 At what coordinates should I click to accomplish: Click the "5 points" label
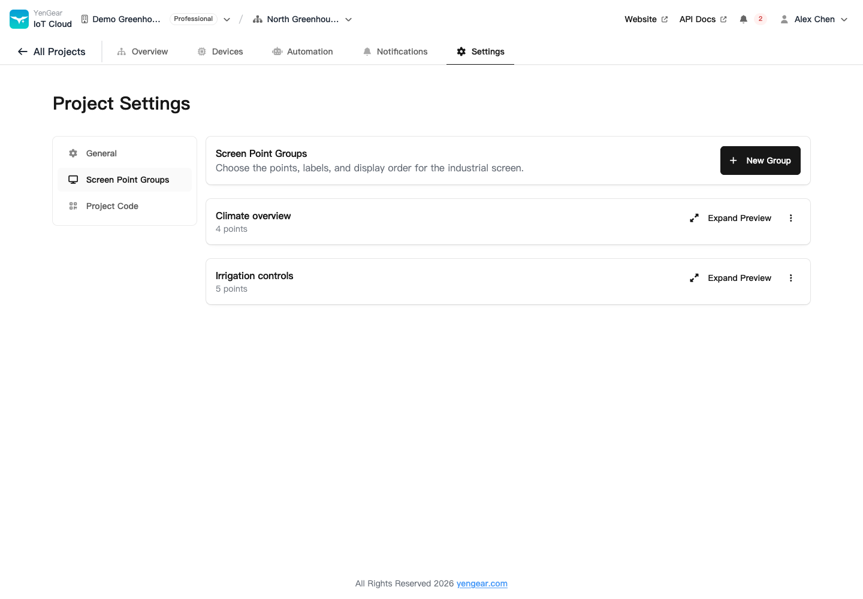pyautogui.click(x=231, y=289)
